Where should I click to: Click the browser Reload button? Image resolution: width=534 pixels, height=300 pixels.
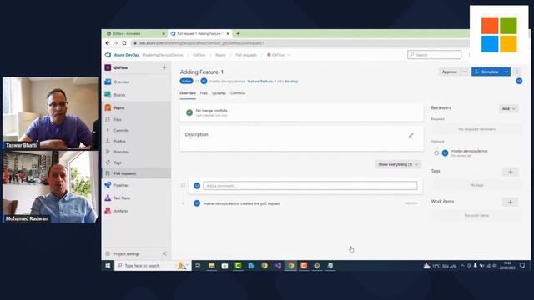(124, 43)
